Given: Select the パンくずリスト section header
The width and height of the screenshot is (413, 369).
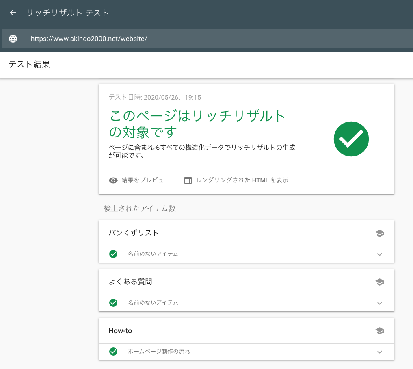Looking at the screenshot, I should pos(134,233).
